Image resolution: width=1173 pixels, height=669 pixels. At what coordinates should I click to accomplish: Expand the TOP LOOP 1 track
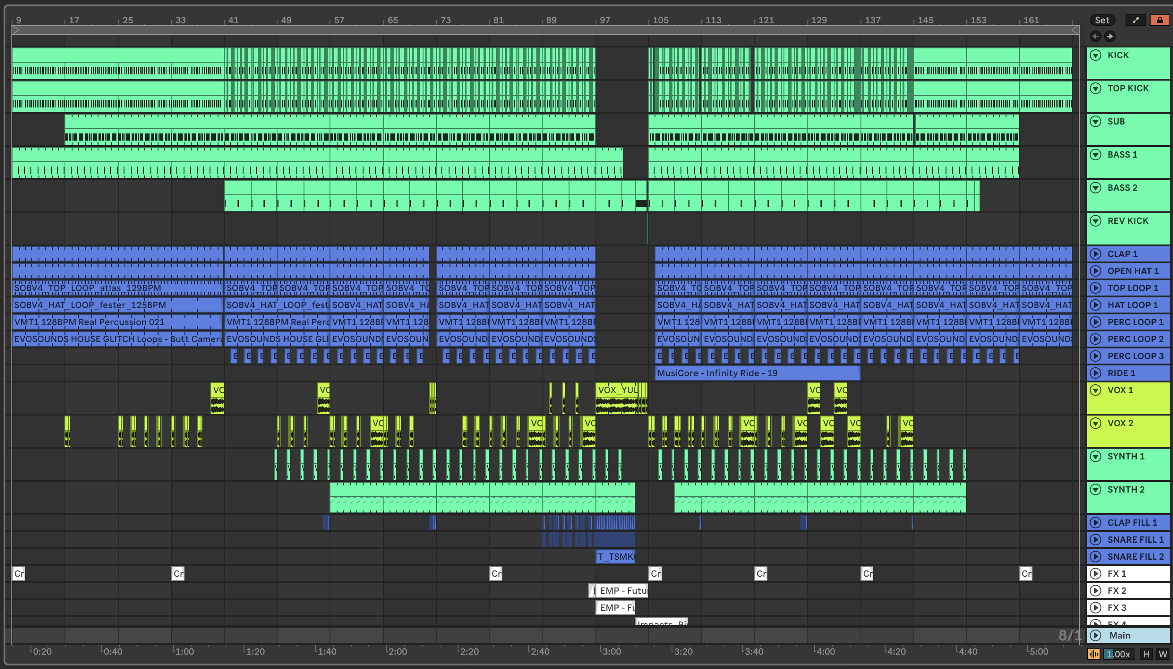(1096, 288)
